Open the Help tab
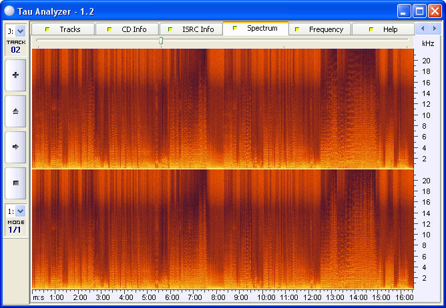Image resolution: width=446 pixels, height=308 pixels. click(x=383, y=29)
